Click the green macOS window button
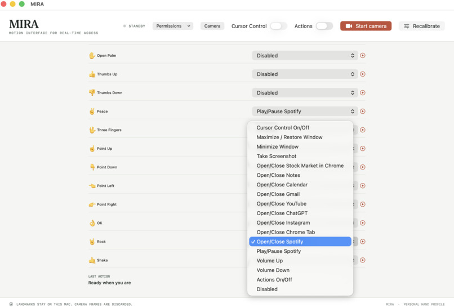The width and height of the screenshot is (454, 308). [22, 4]
